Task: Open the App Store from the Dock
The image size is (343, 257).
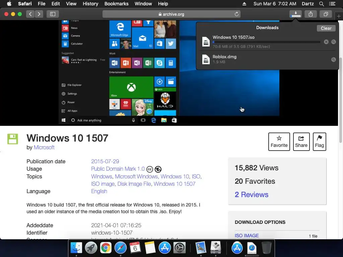Action: [x=165, y=248]
